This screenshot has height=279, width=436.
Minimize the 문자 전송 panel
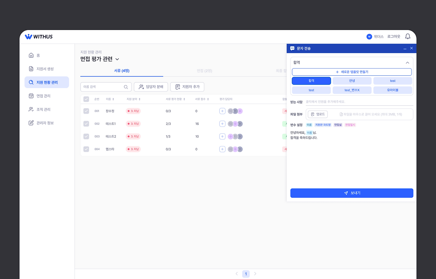click(x=405, y=49)
